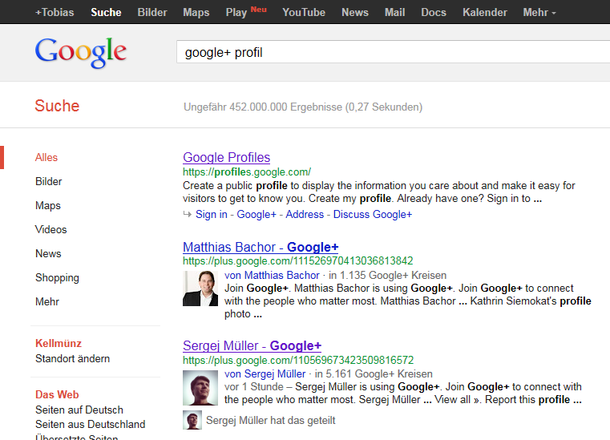Click Standort ändern link
This screenshot has height=440, width=610.
72,359
